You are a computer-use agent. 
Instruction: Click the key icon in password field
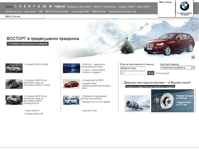pos(122,73)
